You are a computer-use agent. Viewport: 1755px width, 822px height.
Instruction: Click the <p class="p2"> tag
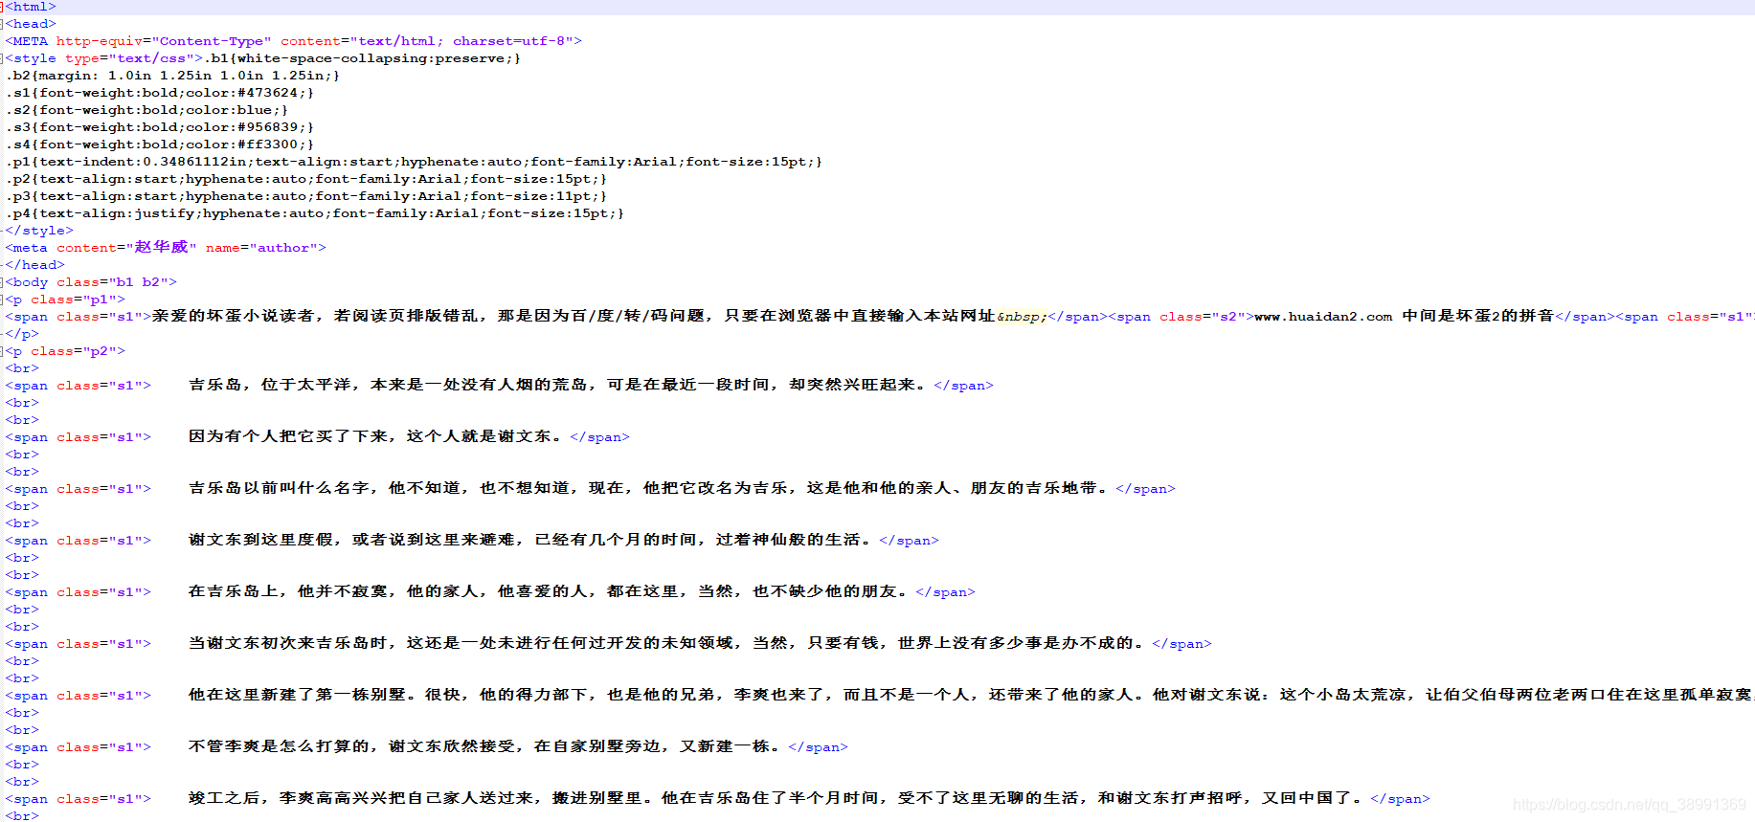tap(65, 351)
